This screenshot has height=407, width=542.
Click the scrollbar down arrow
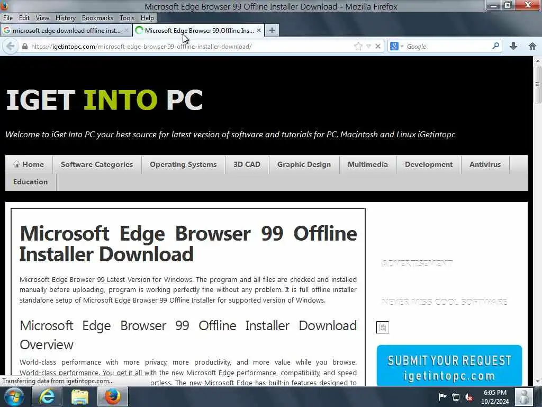(x=538, y=382)
